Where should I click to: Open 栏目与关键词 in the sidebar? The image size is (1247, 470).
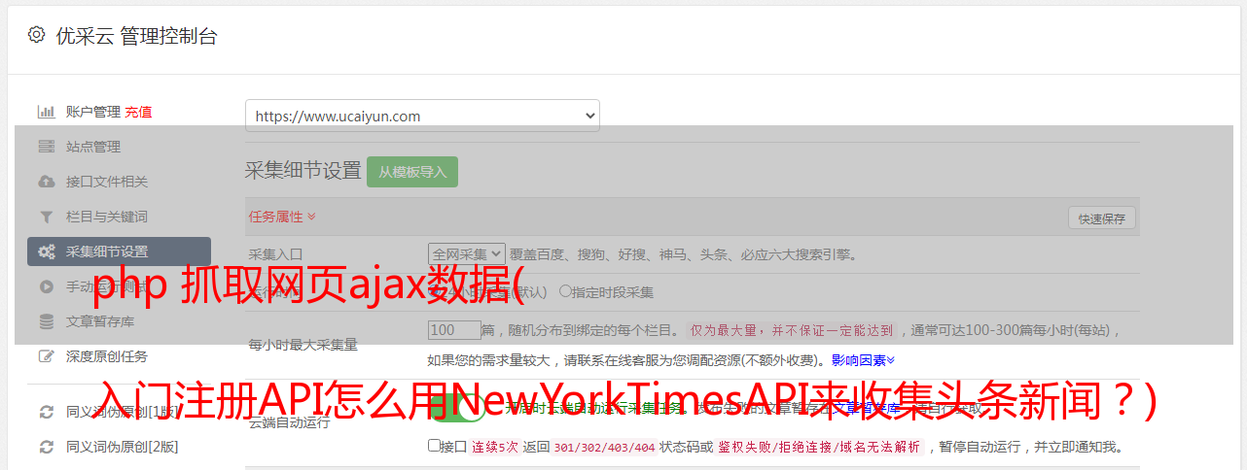tap(107, 217)
